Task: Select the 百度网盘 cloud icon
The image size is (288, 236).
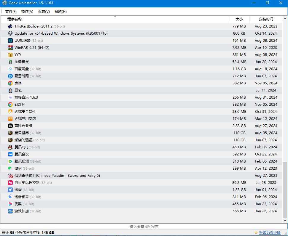Action: click(x=10, y=69)
